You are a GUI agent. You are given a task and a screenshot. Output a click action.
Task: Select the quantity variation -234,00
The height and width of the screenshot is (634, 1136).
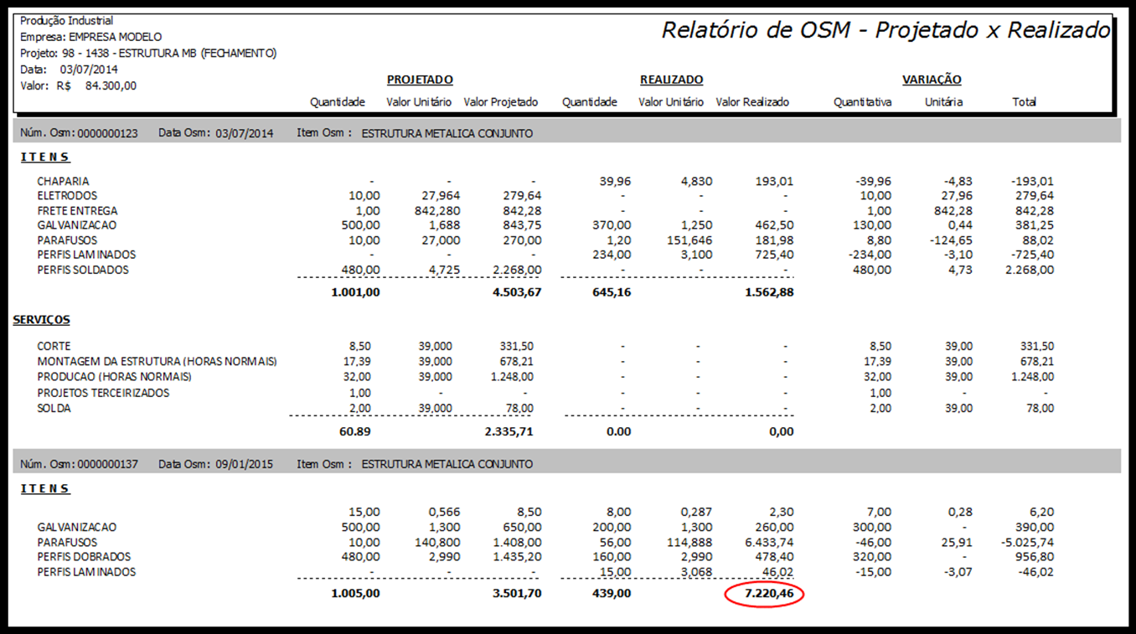tap(868, 255)
